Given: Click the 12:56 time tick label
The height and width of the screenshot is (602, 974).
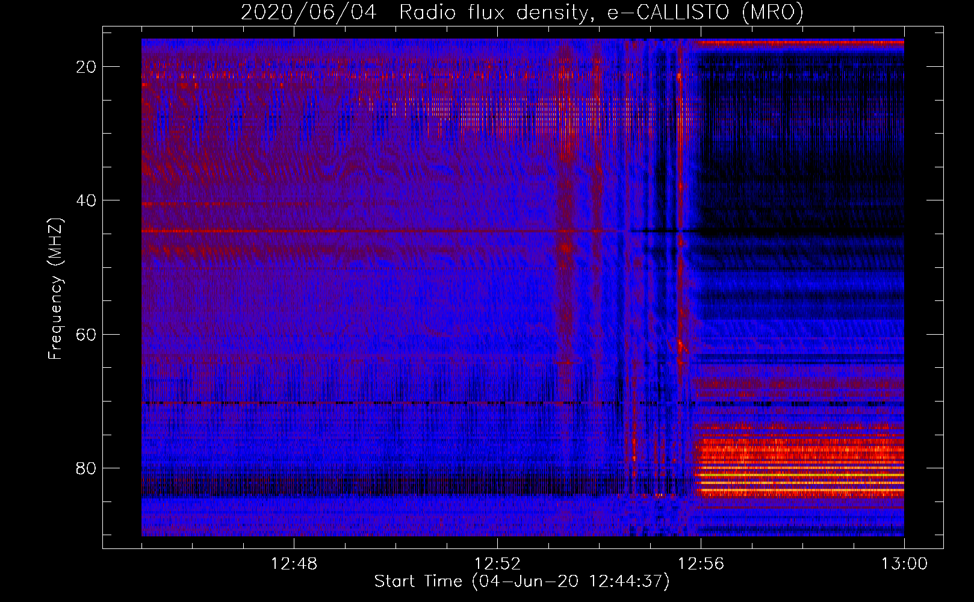Looking at the screenshot, I should coord(701,564).
